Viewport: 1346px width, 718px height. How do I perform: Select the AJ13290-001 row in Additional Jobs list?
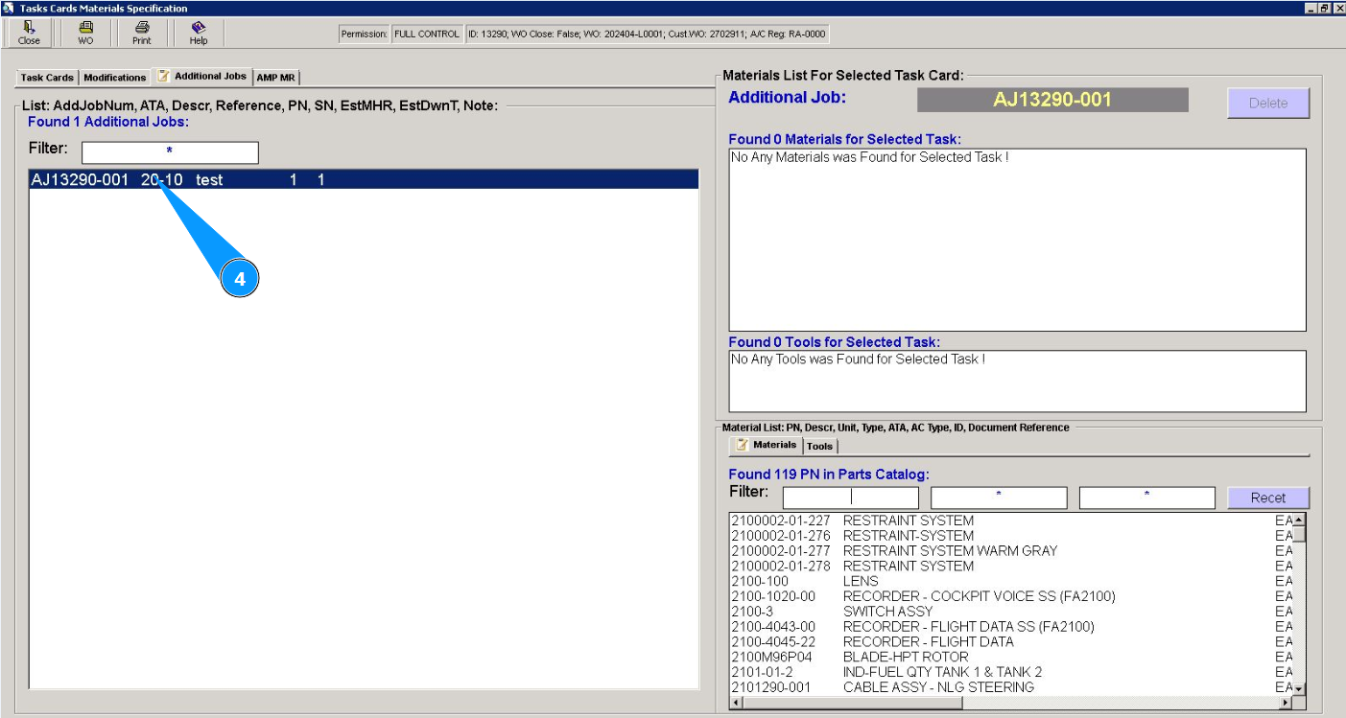coord(364,179)
